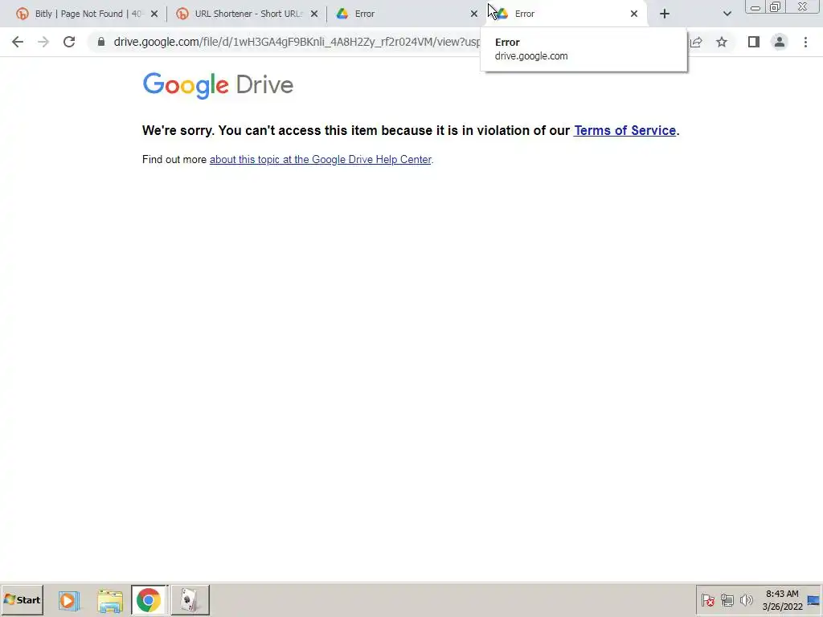Image resolution: width=823 pixels, height=617 pixels.
Task: Open a new tab with the plus button
Action: tap(665, 14)
